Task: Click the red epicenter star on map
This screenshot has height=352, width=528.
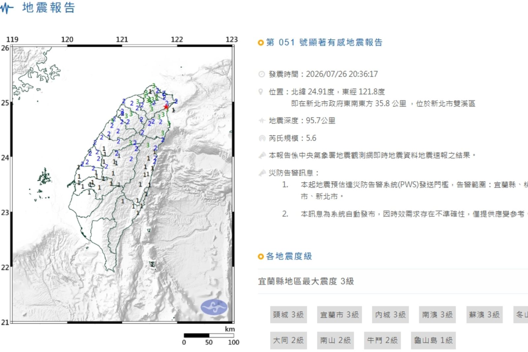Action: tap(166, 107)
